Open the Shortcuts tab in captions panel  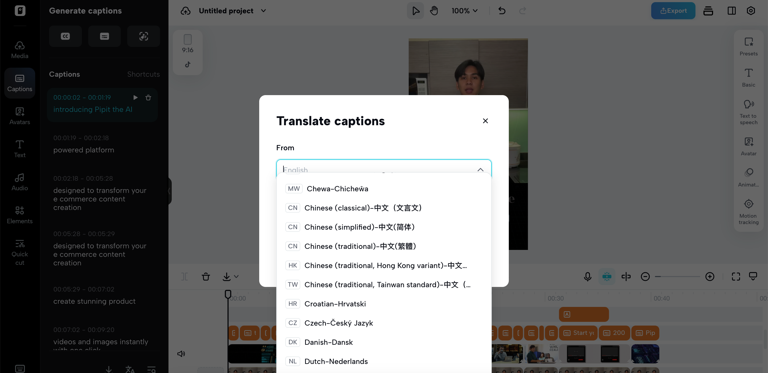pos(143,74)
